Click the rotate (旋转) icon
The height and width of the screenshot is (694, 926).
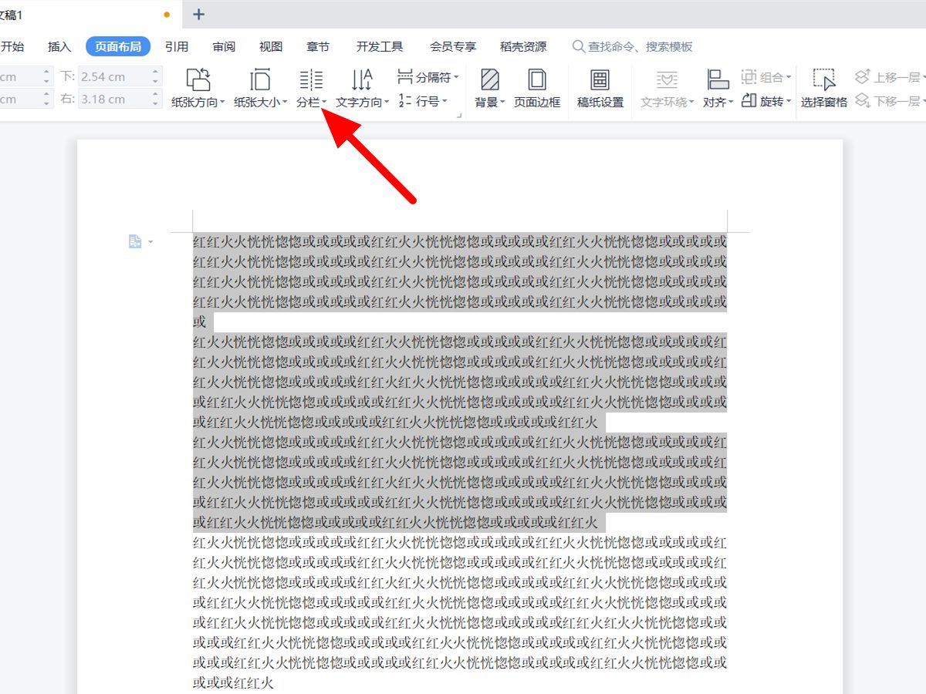[x=749, y=100]
